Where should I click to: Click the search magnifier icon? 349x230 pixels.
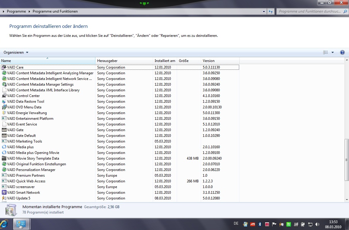(x=345, y=11)
